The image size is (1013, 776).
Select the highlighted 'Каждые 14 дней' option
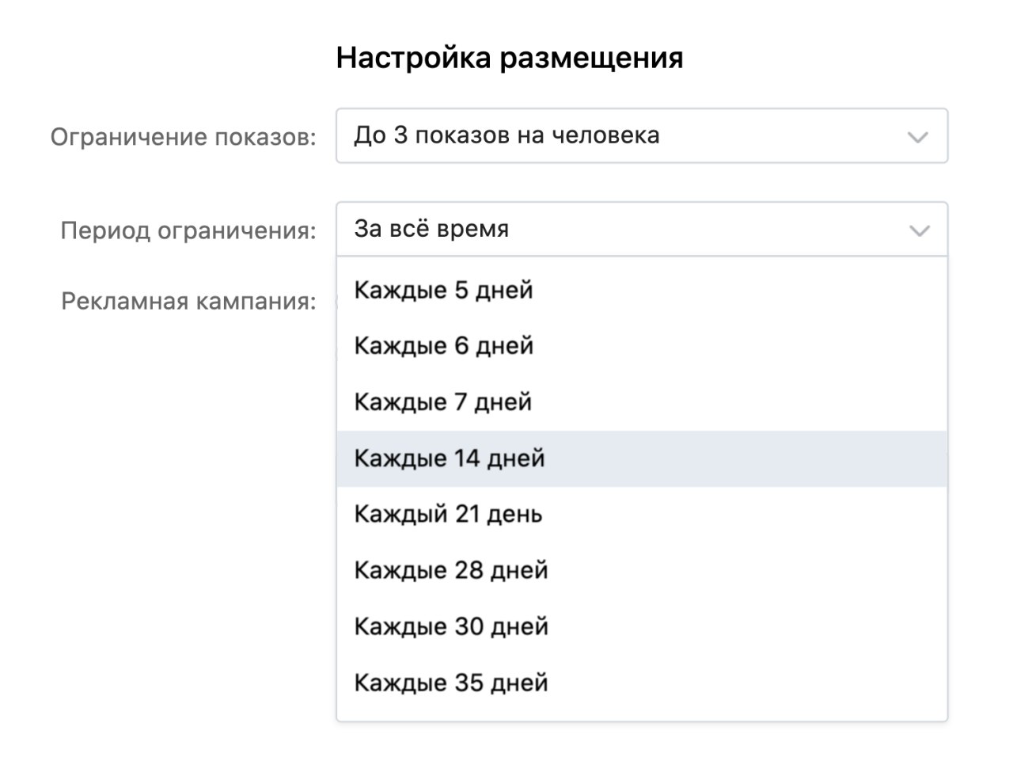(x=642, y=458)
